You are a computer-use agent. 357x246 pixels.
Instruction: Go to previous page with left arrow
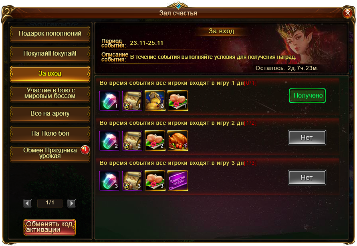(x=28, y=203)
